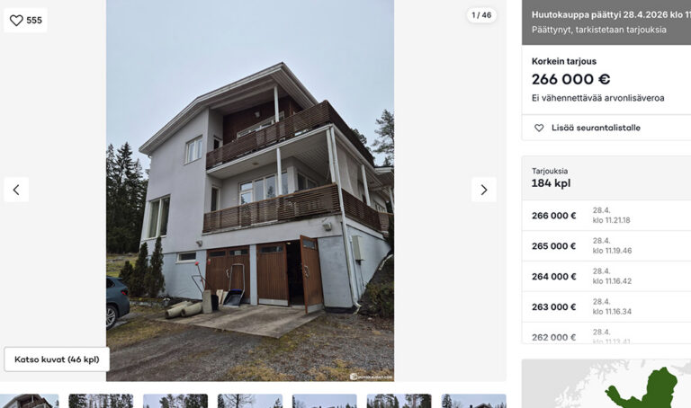The image size is (691, 408).
Task: Open the Finland location map
Action: [x=606, y=384]
